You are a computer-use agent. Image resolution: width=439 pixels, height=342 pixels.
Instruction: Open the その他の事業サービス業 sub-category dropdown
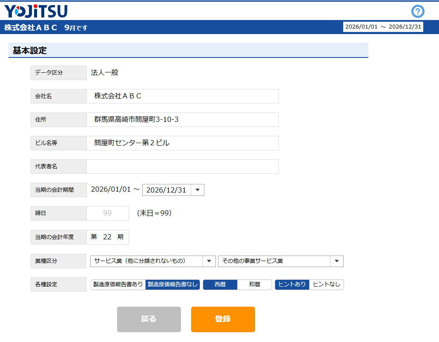[x=281, y=261]
